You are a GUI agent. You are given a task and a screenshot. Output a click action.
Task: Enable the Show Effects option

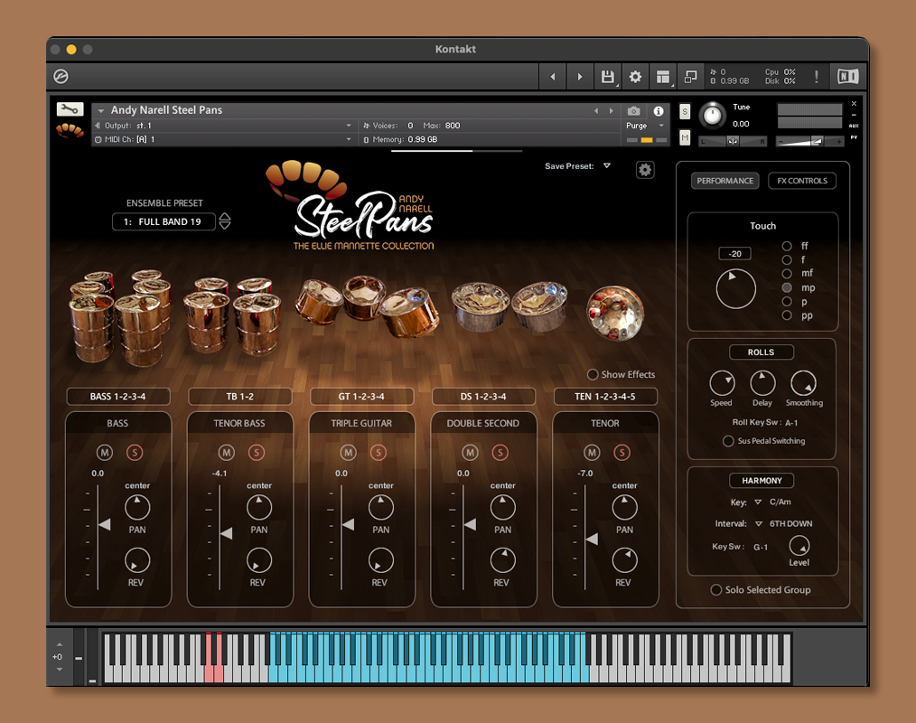point(593,374)
